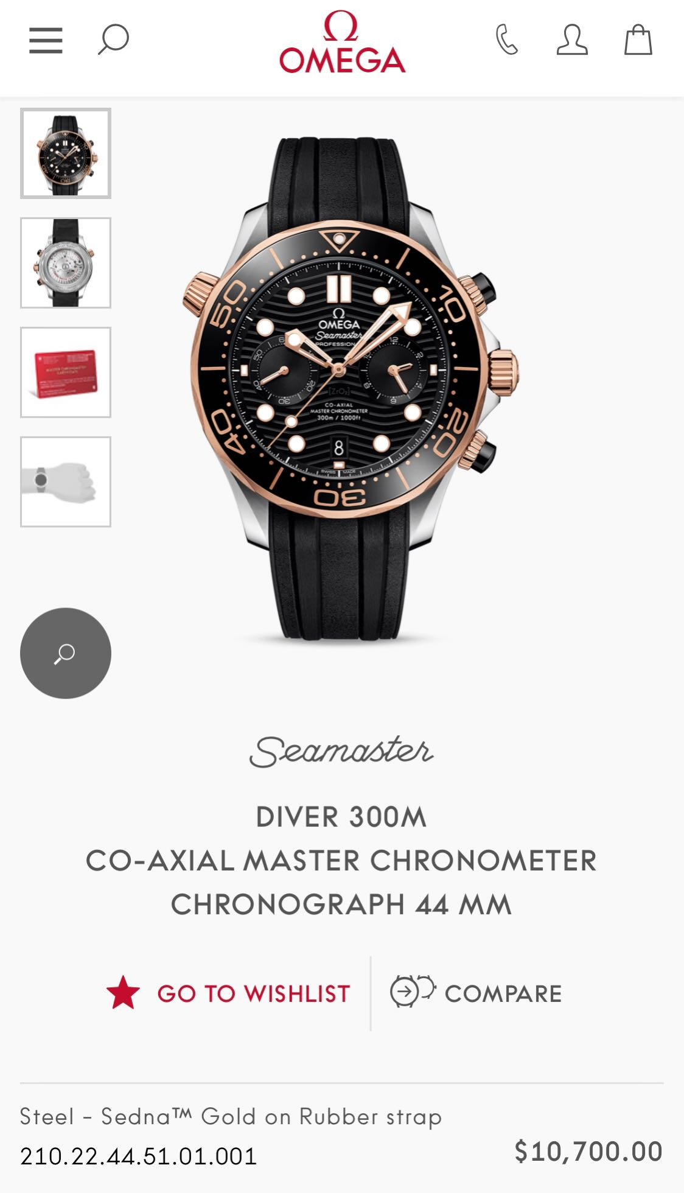Image resolution: width=684 pixels, height=1193 pixels.
Task: Select the caseback view thumbnail
Action: [66, 263]
